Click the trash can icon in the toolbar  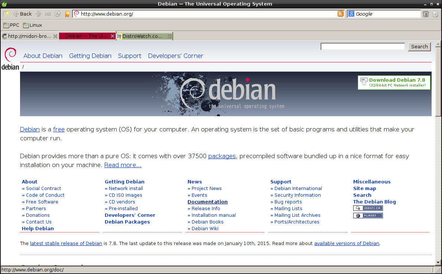tap(426, 14)
